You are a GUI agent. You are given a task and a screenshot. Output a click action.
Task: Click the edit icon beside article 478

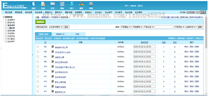point(53,71)
